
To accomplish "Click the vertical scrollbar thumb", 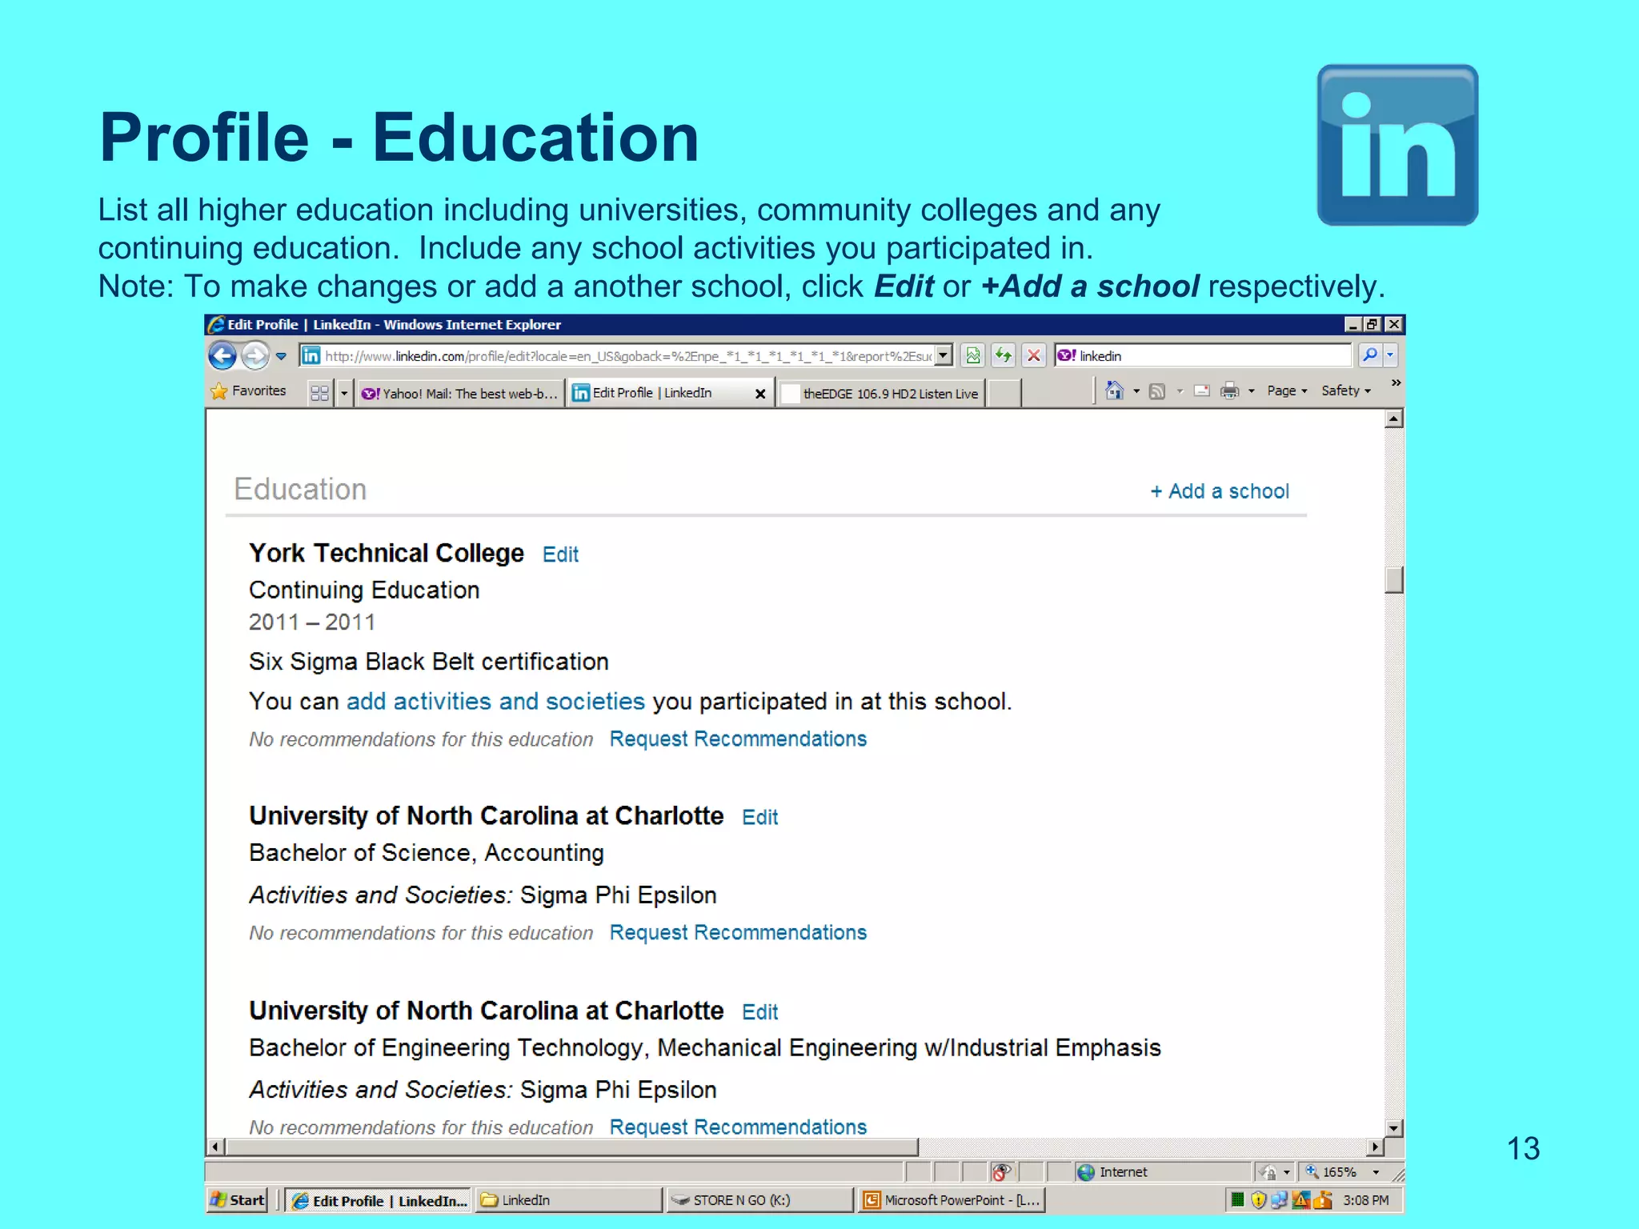I will coord(1393,580).
